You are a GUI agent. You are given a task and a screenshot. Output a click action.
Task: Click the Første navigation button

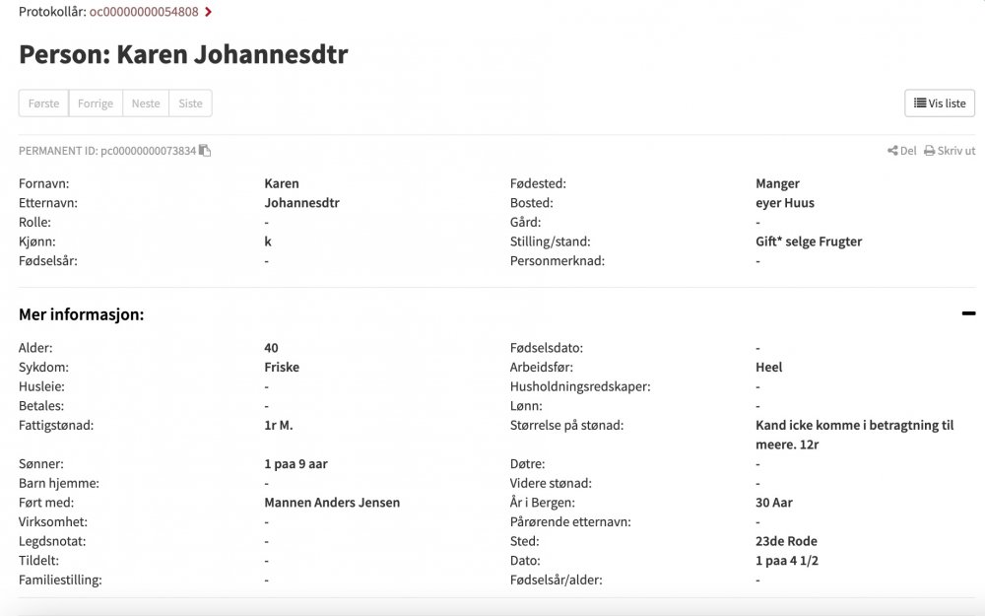click(43, 103)
